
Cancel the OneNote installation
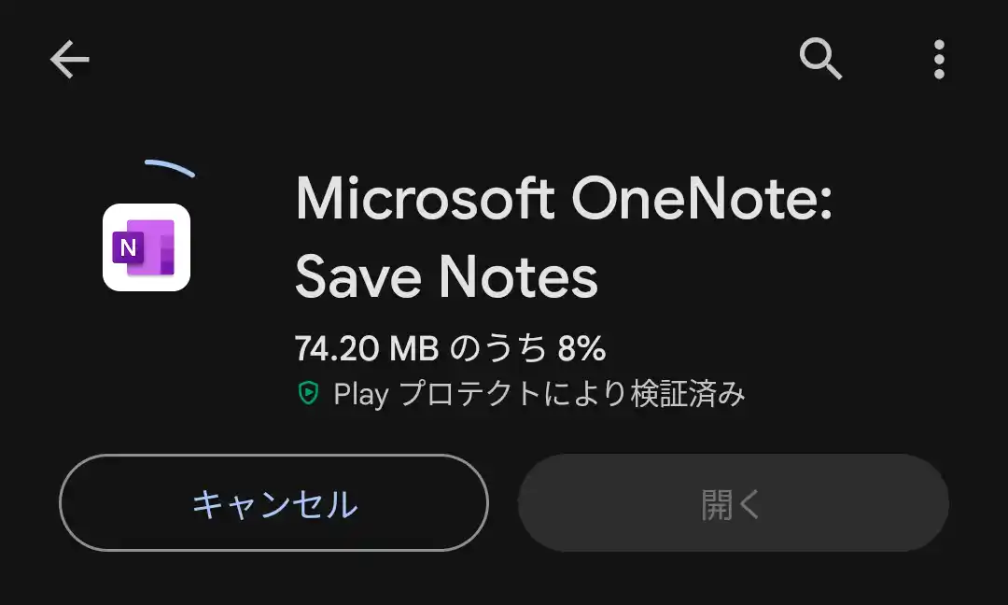point(273,502)
